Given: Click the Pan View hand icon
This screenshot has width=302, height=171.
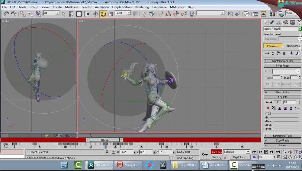Looking at the screenshot, I should point(290,157).
